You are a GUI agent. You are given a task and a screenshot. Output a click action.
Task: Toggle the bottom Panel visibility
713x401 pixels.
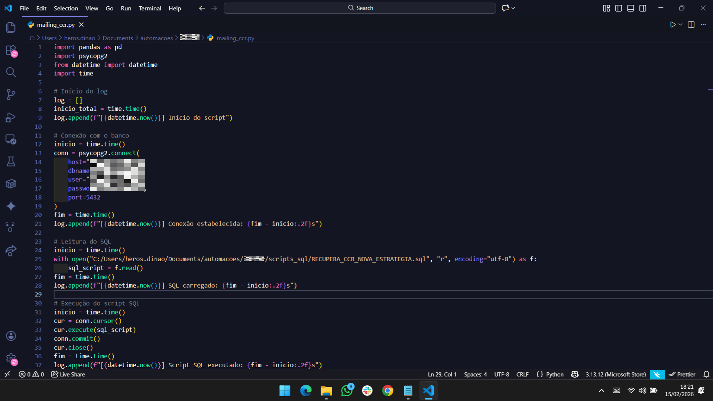(631, 8)
